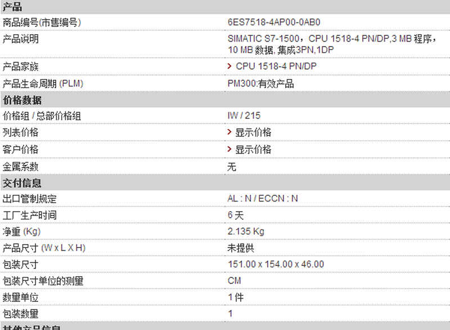Click the 产品 section header

pos(12,7)
